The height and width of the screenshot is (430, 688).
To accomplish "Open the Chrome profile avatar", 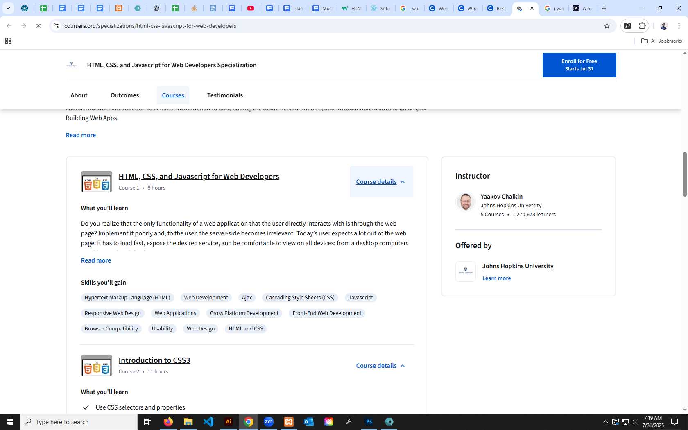I will coord(664,26).
